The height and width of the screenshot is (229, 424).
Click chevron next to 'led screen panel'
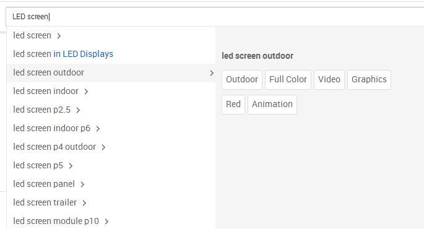pos(82,184)
